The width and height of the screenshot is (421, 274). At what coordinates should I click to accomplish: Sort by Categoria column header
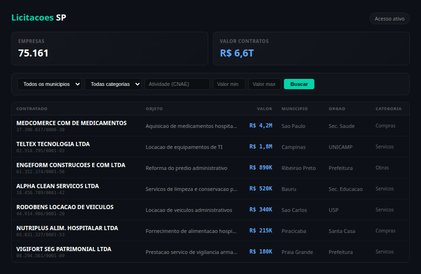pyautogui.click(x=388, y=109)
